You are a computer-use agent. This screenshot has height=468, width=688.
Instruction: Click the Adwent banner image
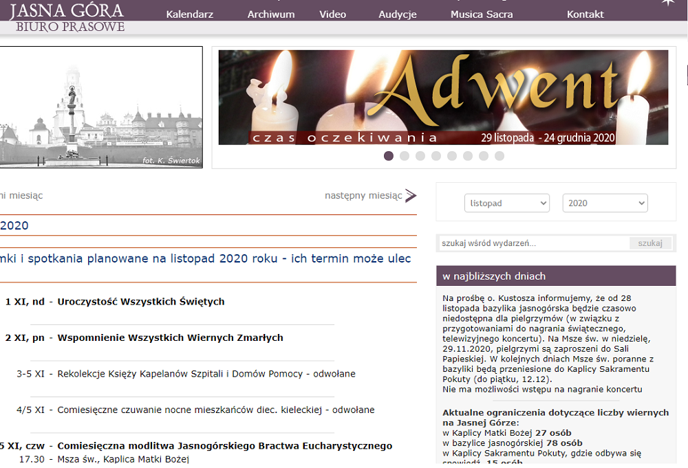click(x=443, y=98)
